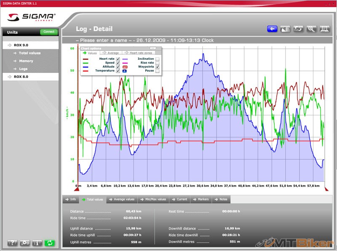Viewport: 337px width, 251px height.
Task: Click the blue back arrow button
Action: coord(272,29)
